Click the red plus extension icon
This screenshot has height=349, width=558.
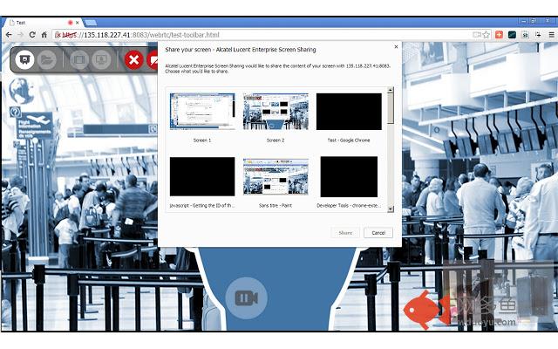[x=500, y=34]
